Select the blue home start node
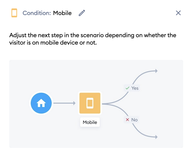194x154 pixels. click(x=41, y=103)
